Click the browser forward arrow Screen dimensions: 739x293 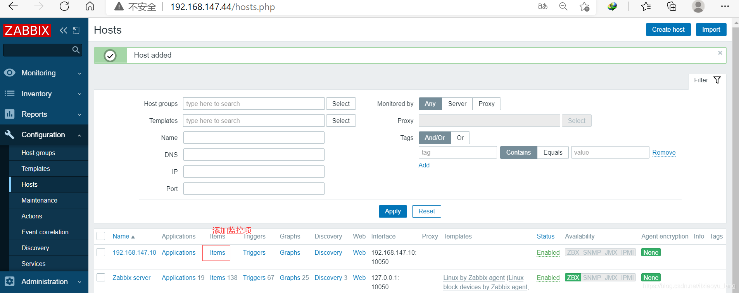pyautogui.click(x=39, y=6)
